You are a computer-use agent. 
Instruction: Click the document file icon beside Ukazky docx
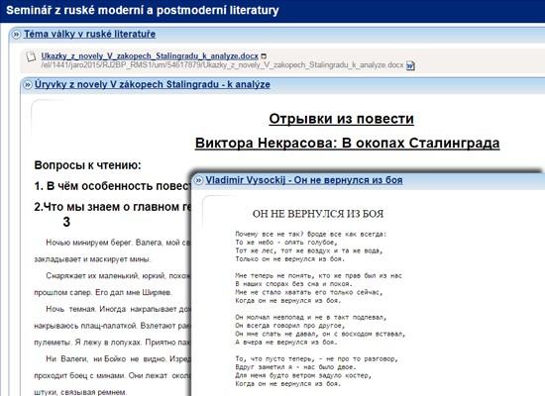coord(32,56)
